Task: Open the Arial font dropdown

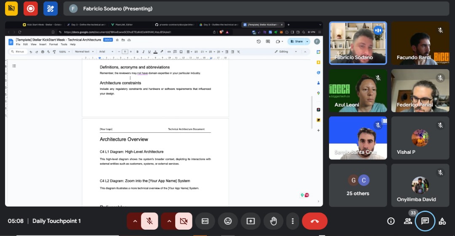Action: click(x=106, y=52)
